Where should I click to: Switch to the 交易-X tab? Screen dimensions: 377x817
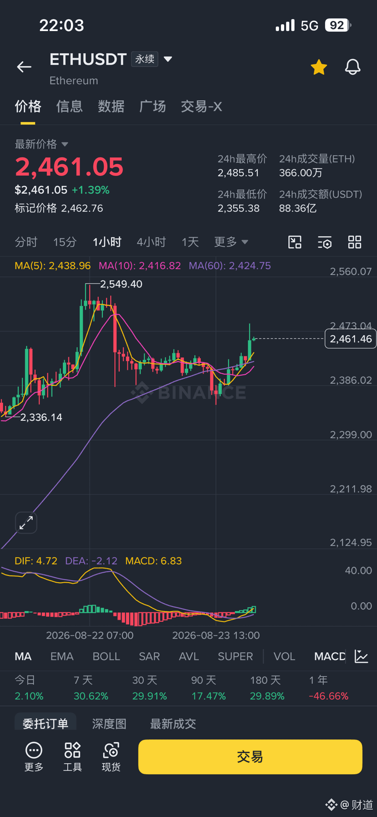tap(201, 107)
